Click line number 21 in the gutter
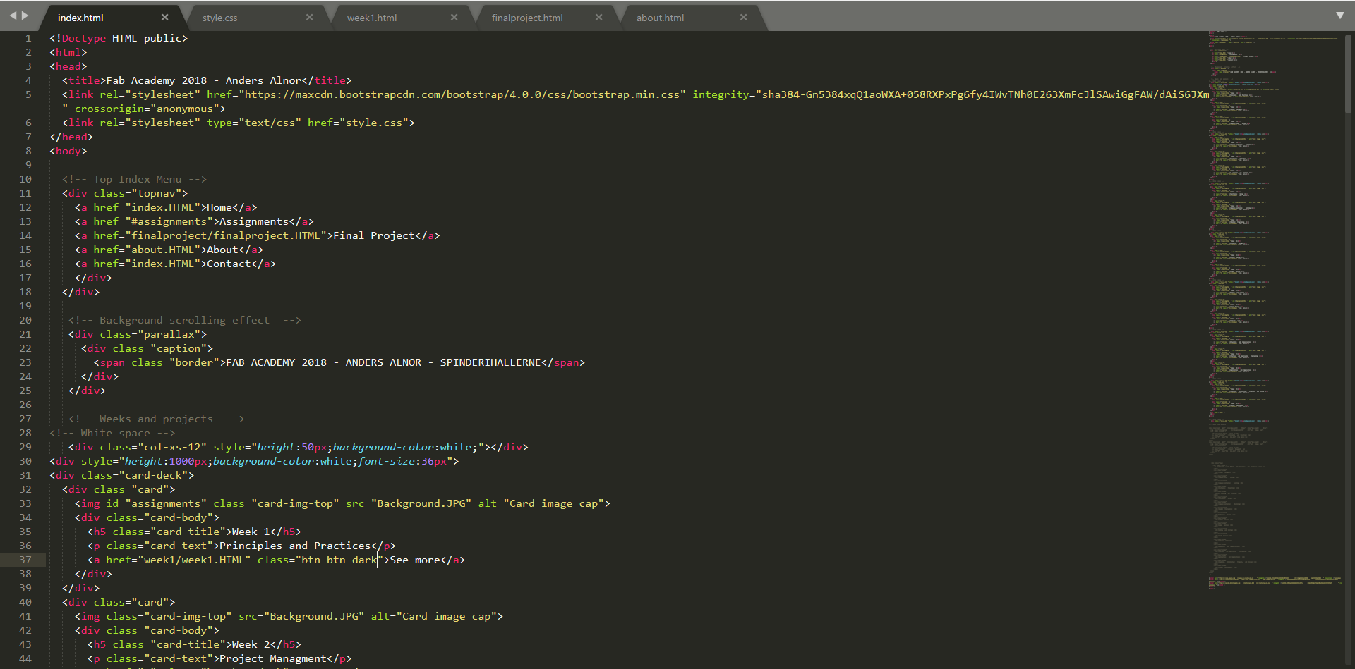This screenshot has height=669, width=1355. (x=25, y=334)
